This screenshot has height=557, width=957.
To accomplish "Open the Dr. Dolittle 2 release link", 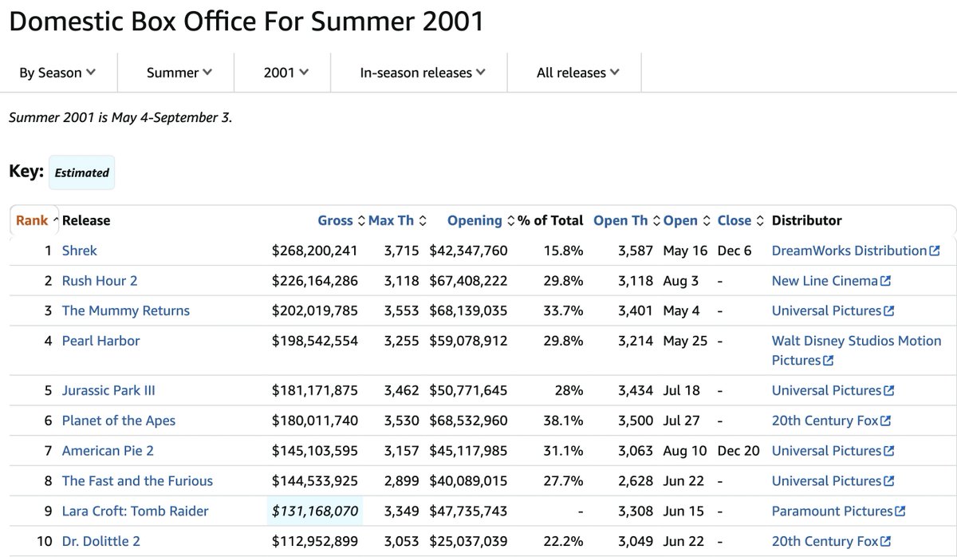I will coord(101,541).
